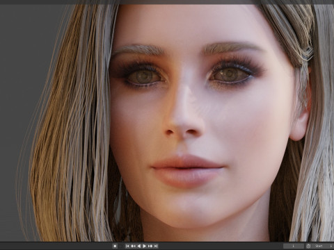Viewport: 334px width, 250px height.
Task: Click the Start frame field
Action: (x=323, y=246)
